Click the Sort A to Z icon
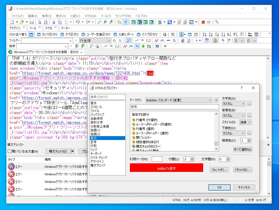This screenshot has height=210, width=279. tap(205, 34)
